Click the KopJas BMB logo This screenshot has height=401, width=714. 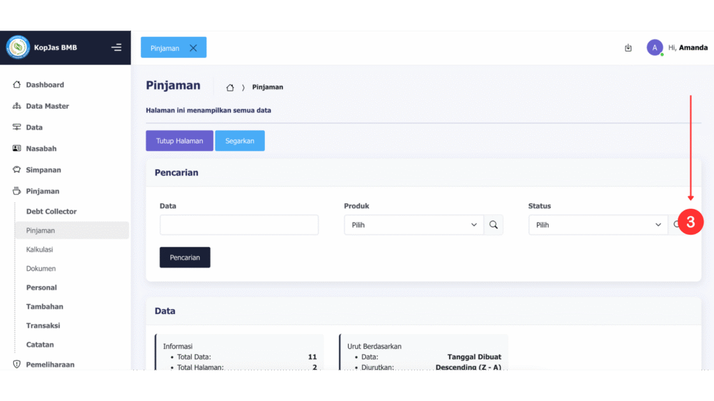coord(18,47)
